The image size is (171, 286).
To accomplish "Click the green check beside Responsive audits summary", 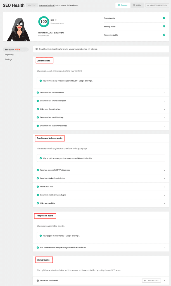I will (x=164, y=35).
